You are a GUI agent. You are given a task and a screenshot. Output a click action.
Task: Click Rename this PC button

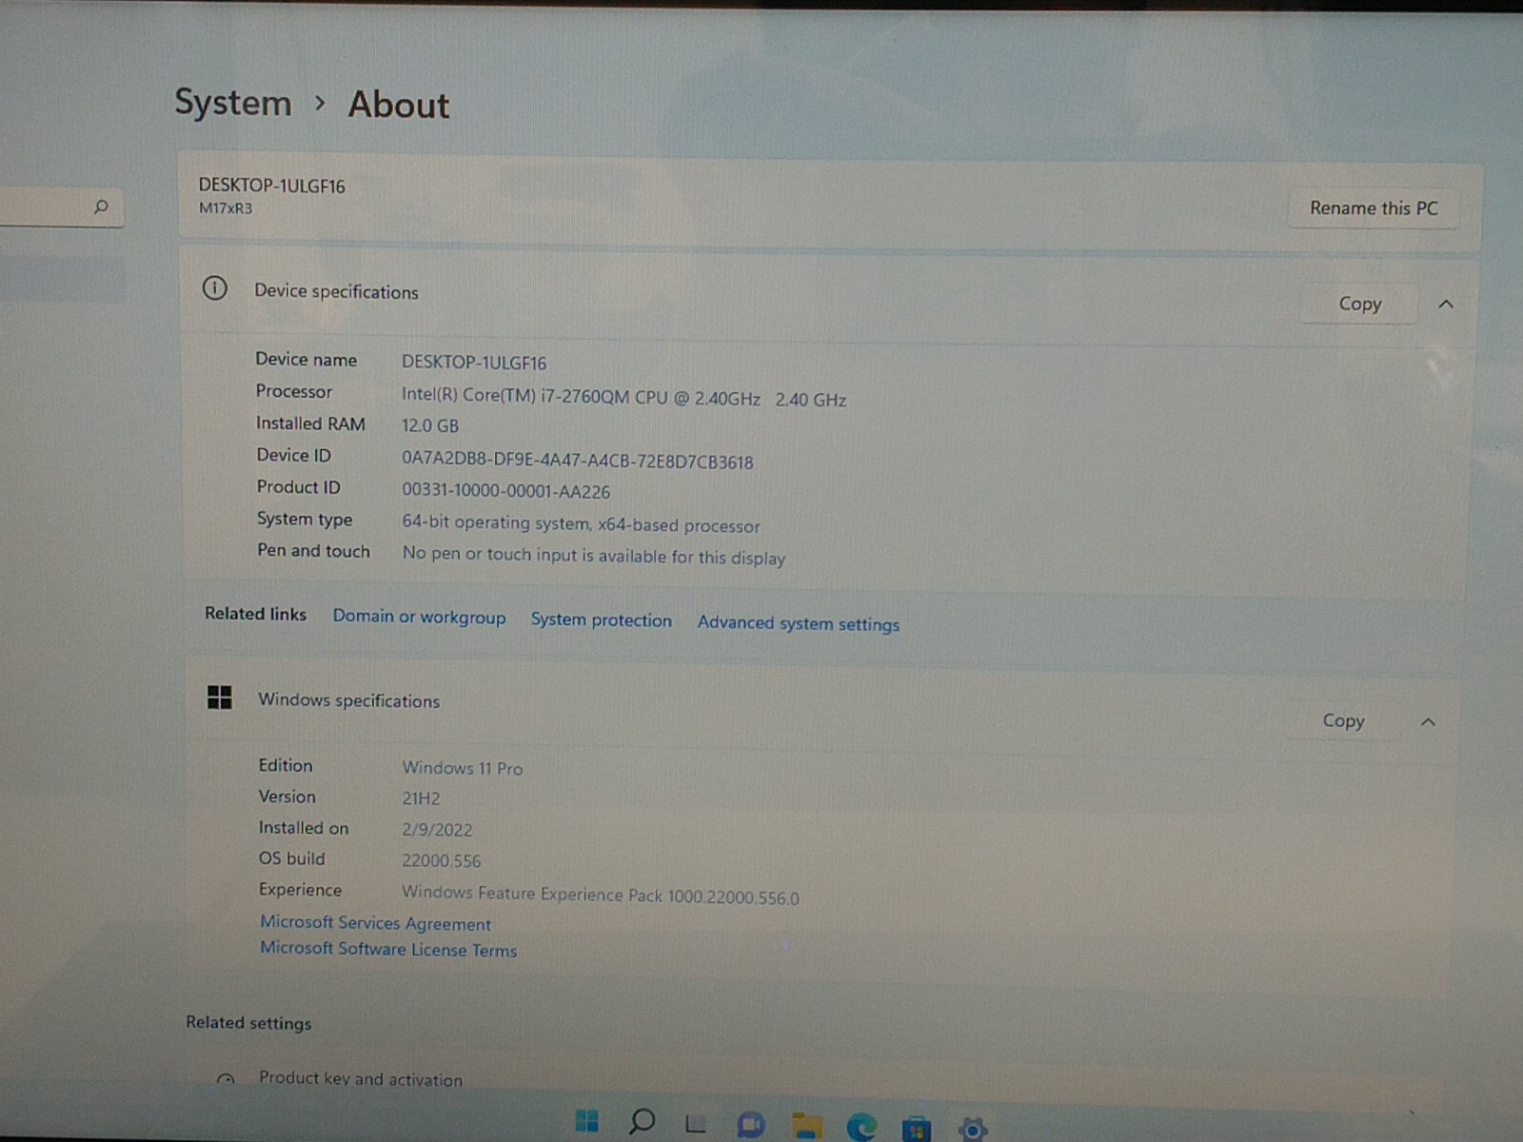tap(1374, 207)
